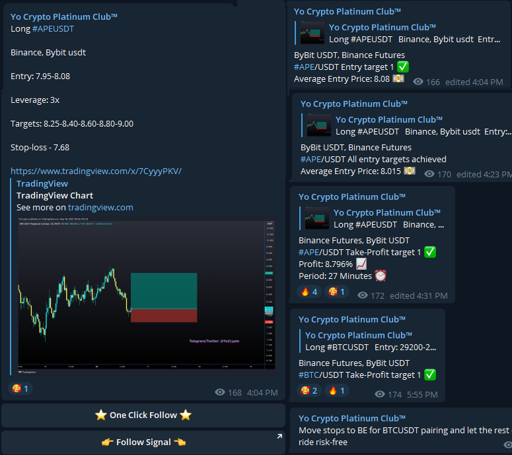The width and height of the screenshot is (512, 455).
Task: Click chart thumbnail in APE Take-Profit reply
Action: click(317, 218)
